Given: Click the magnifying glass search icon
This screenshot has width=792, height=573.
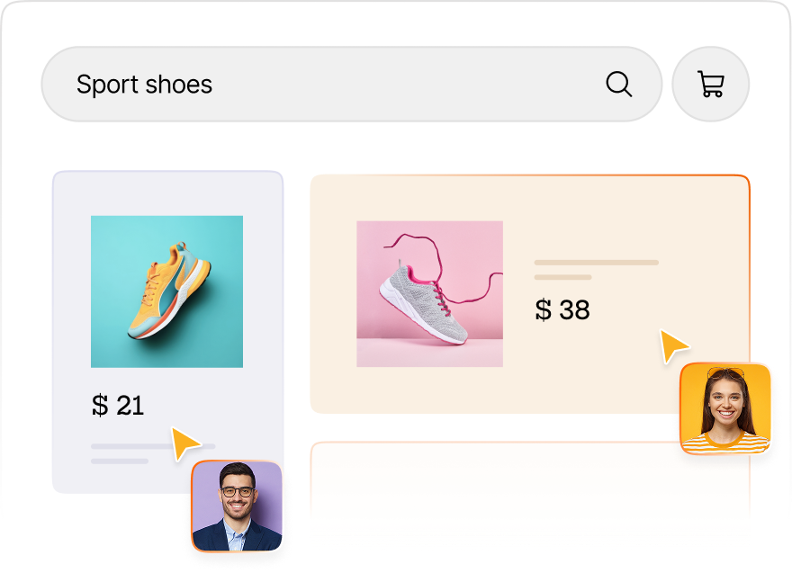Looking at the screenshot, I should (x=619, y=84).
